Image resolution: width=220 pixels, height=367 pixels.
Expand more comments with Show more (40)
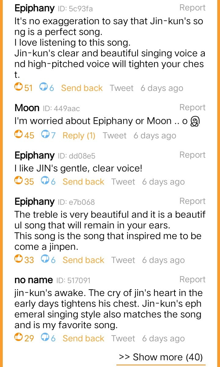(161, 357)
